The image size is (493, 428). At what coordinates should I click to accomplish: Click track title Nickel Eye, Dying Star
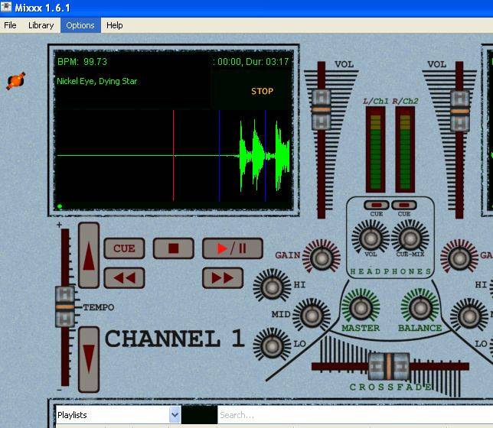pyautogui.click(x=96, y=81)
